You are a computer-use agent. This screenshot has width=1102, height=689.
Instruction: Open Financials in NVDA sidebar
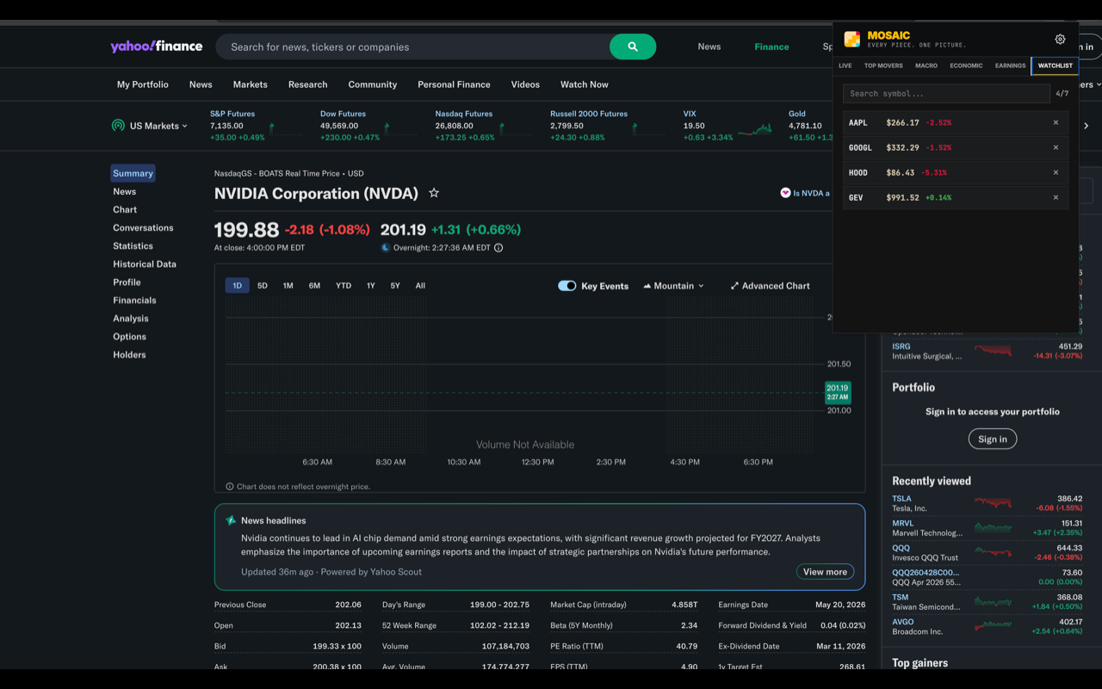pos(134,300)
